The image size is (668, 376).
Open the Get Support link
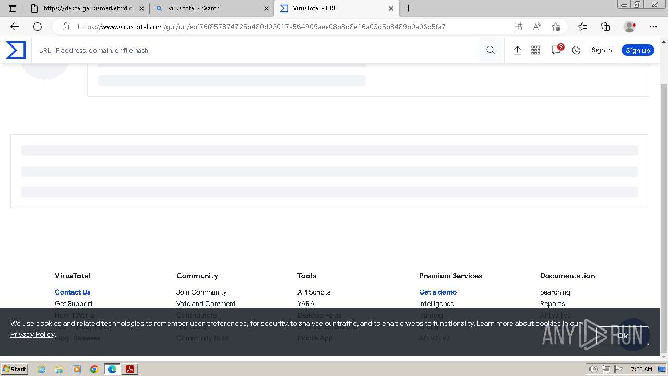pos(74,303)
